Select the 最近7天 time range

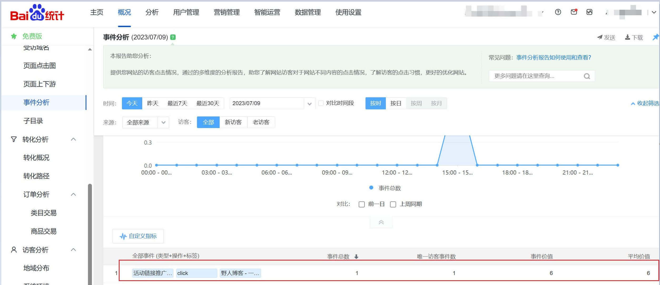(177, 103)
